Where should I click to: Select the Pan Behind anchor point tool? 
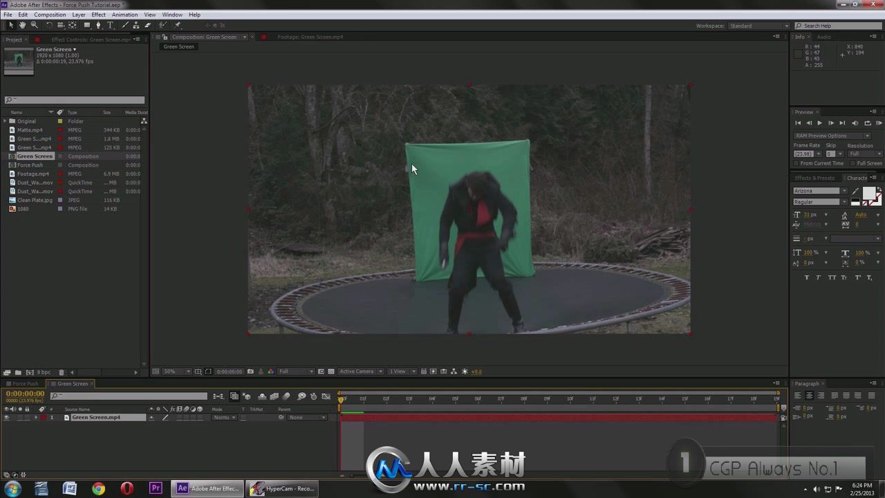point(73,25)
